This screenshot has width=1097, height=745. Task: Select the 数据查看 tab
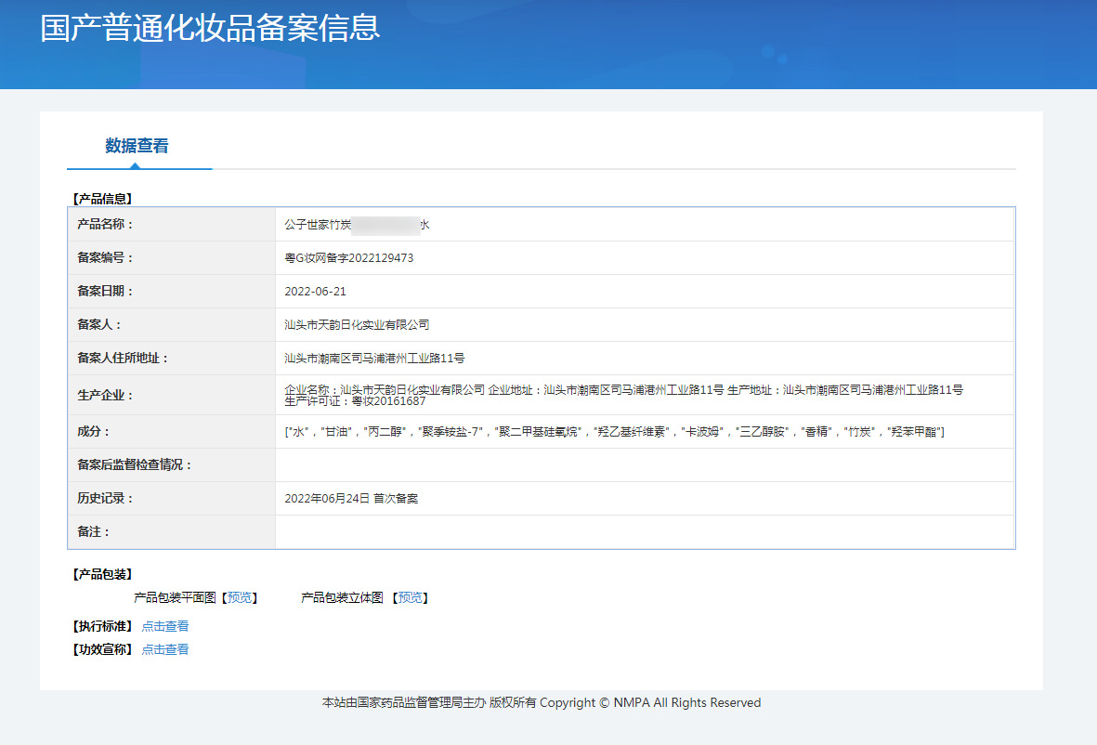pos(137,146)
